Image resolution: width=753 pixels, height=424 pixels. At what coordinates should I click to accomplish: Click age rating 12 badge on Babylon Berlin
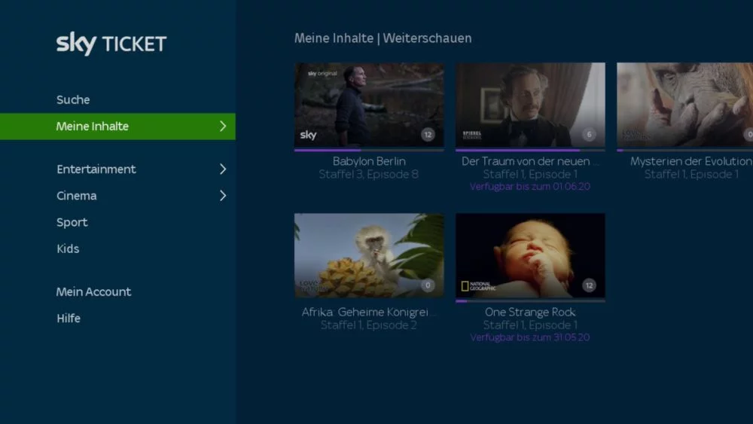pos(428,135)
